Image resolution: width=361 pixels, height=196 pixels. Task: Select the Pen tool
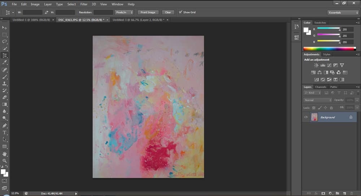pos(4,126)
